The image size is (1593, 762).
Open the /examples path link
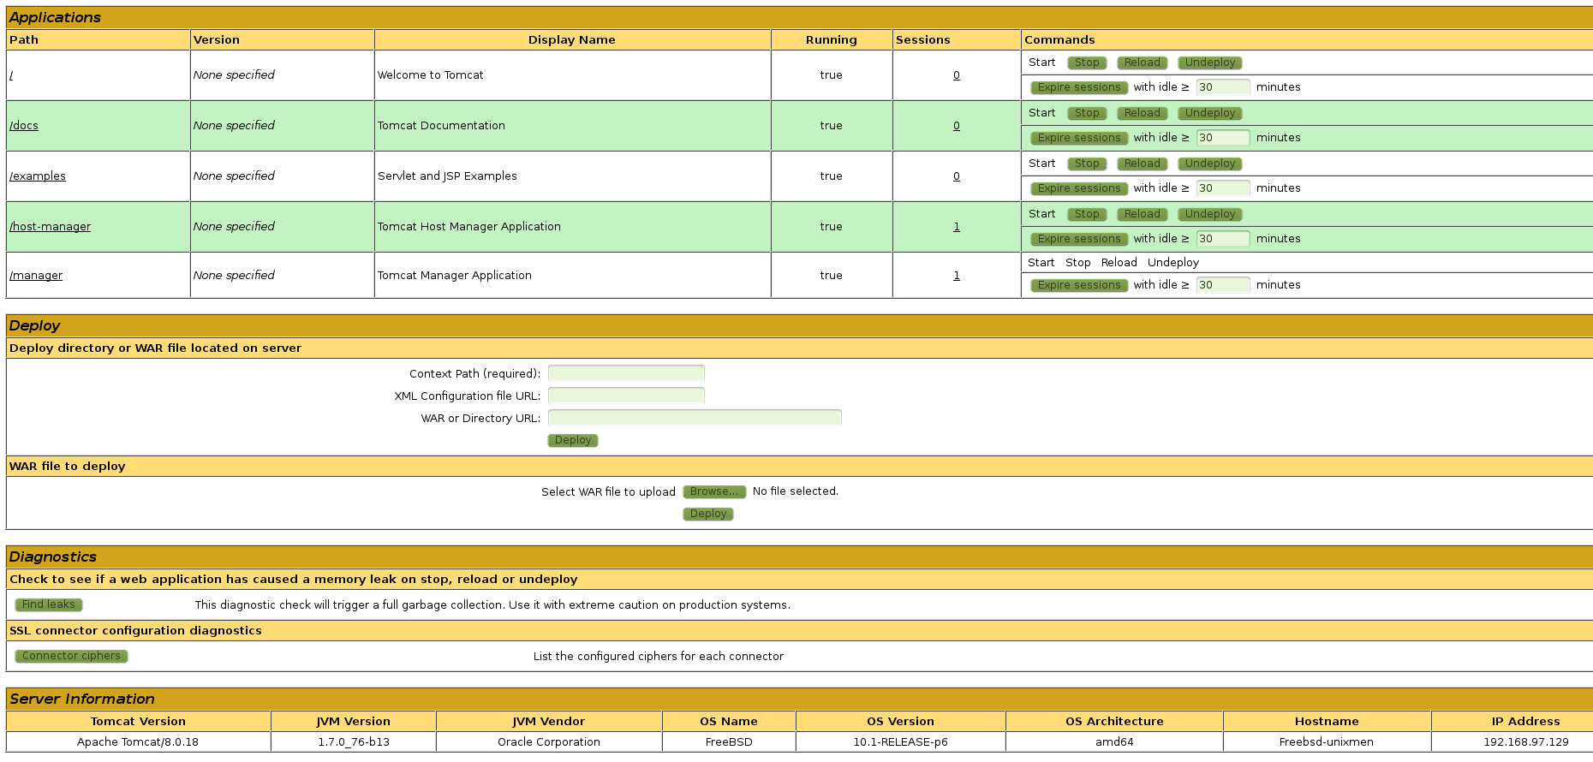(x=38, y=176)
